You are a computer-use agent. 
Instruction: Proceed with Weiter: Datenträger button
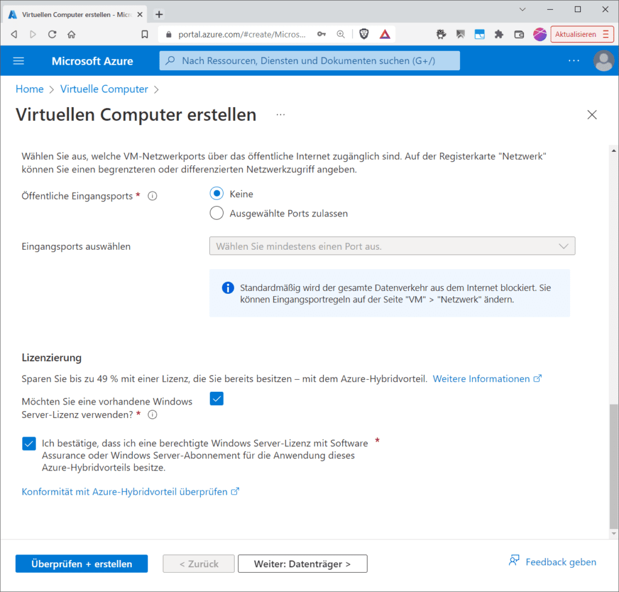302,564
